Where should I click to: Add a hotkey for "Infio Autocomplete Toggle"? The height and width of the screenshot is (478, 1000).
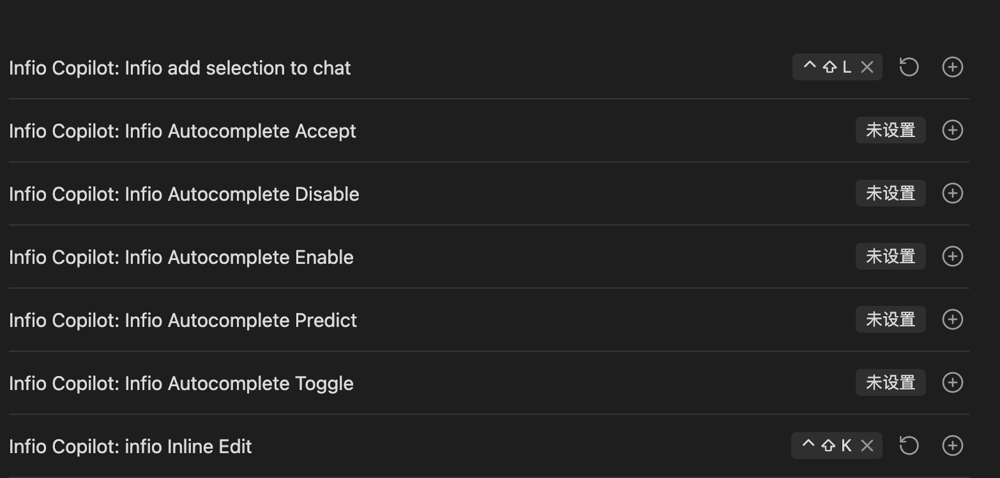[952, 382]
